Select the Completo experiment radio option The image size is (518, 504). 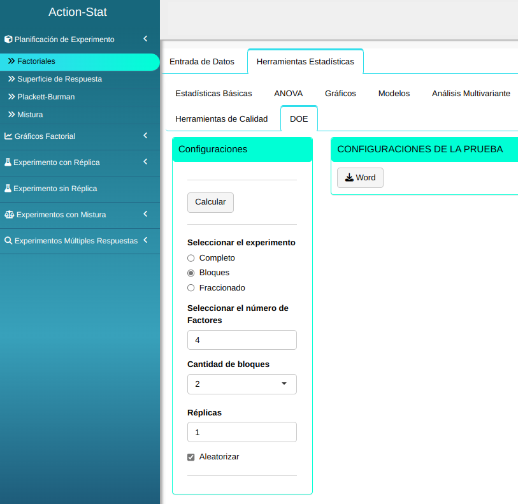point(191,258)
